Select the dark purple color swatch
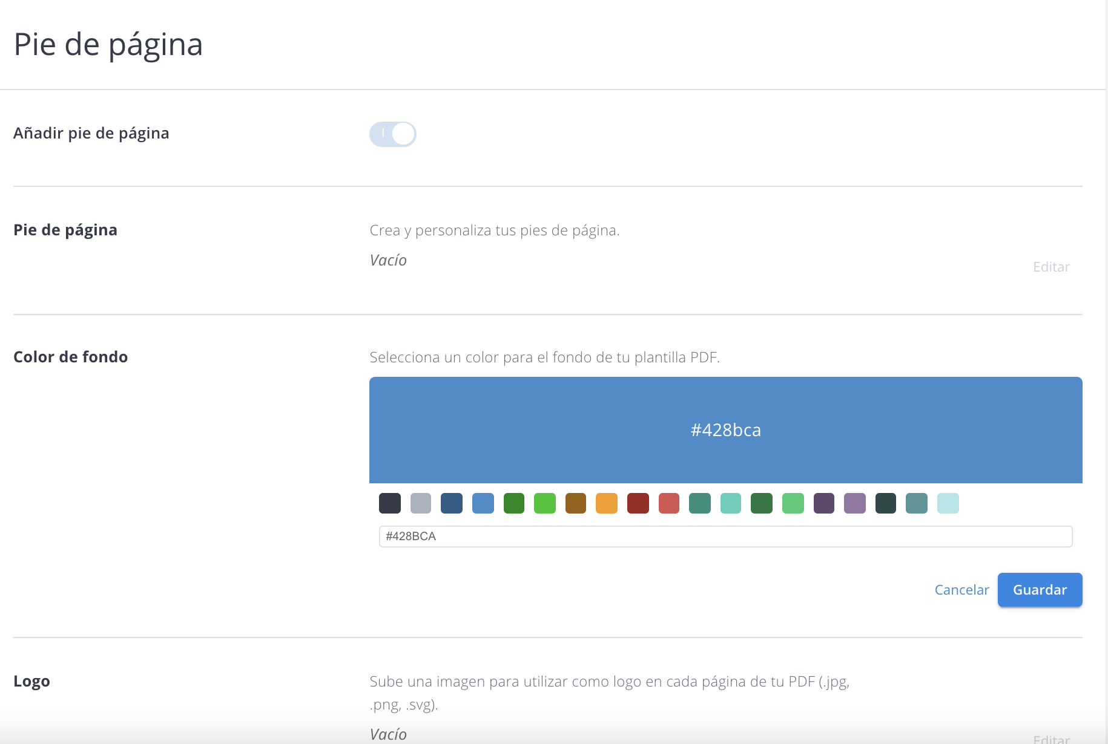 click(824, 503)
